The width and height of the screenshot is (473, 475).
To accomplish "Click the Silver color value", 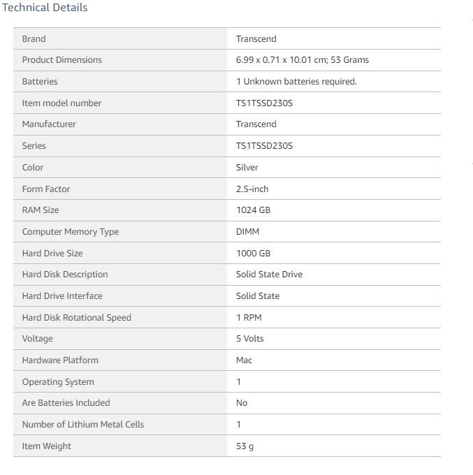I will click(247, 167).
